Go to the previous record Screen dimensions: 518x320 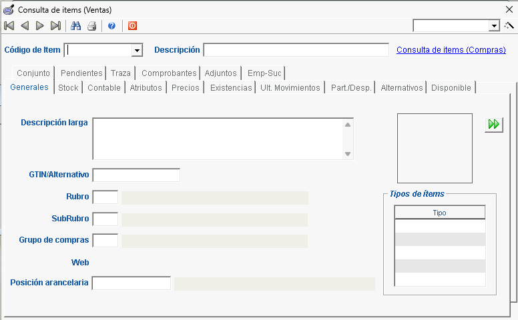click(x=25, y=26)
